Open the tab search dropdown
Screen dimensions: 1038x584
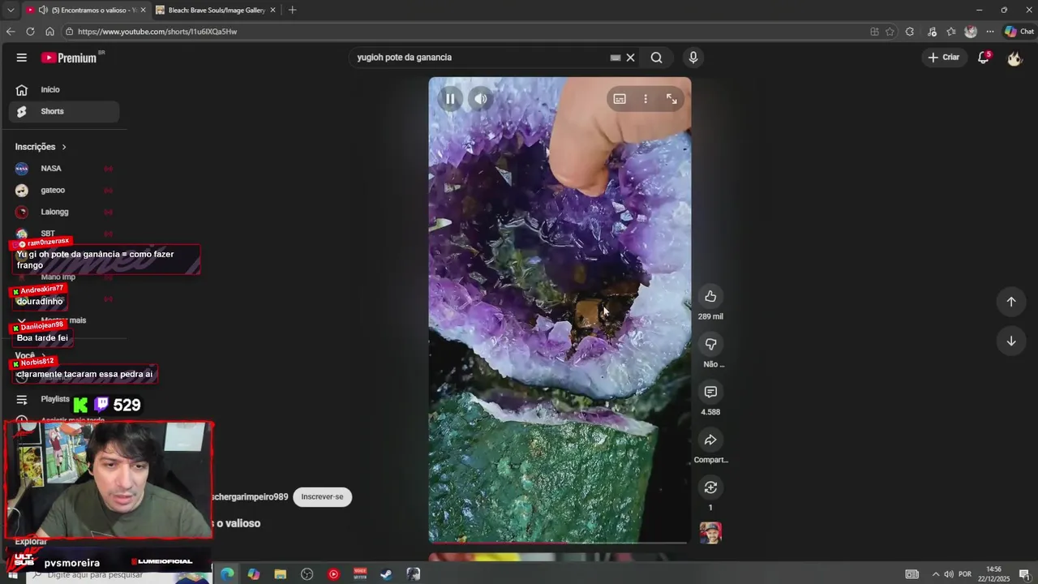10,10
